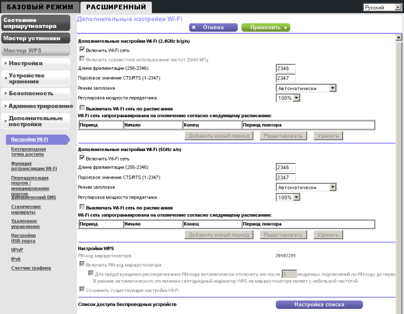Click router PIN code 20107291

click(x=286, y=255)
